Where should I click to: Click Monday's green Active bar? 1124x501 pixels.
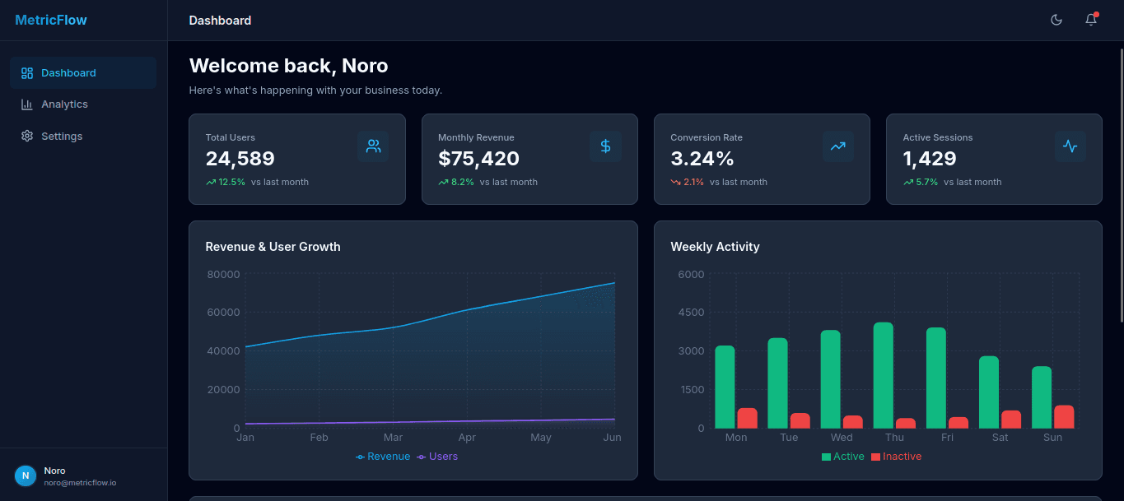[x=725, y=387]
